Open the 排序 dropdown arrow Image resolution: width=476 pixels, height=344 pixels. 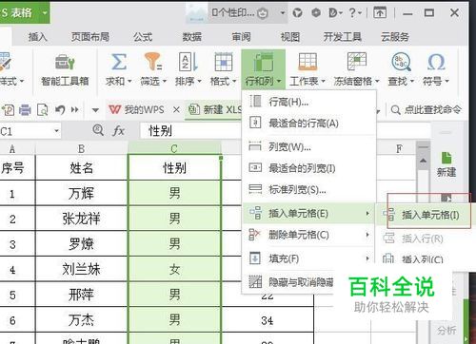click(x=199, y=82)
